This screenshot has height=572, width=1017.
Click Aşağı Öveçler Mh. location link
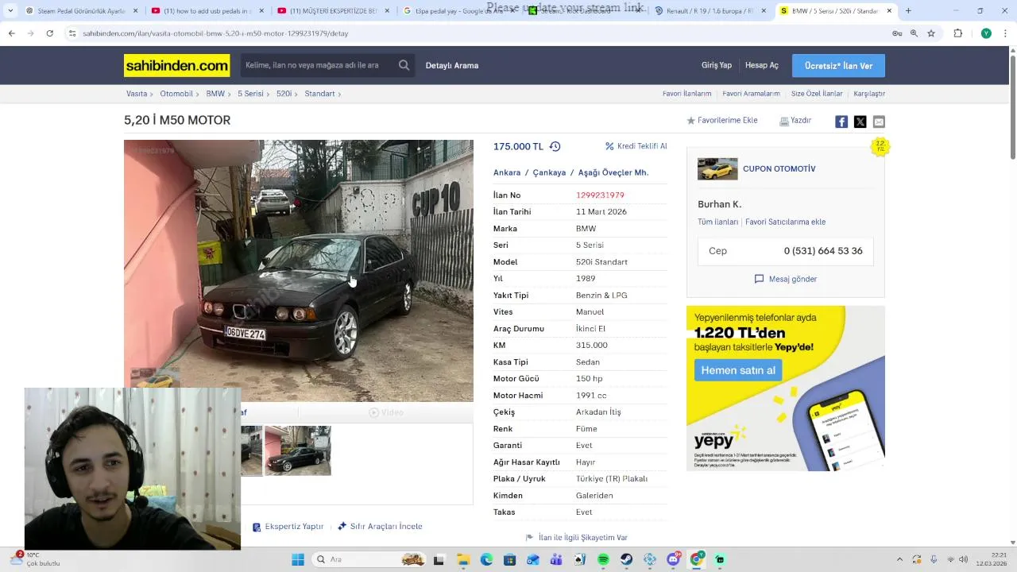pyautogui.click(x=613, y=172)
